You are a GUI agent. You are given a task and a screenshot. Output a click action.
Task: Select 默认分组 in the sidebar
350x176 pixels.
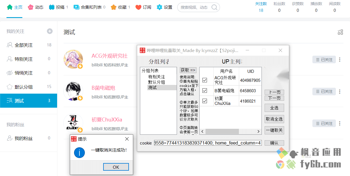(29, 87)
